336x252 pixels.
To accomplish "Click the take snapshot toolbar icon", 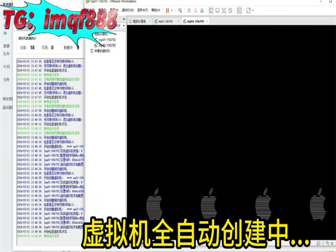I will pos(189,10).
